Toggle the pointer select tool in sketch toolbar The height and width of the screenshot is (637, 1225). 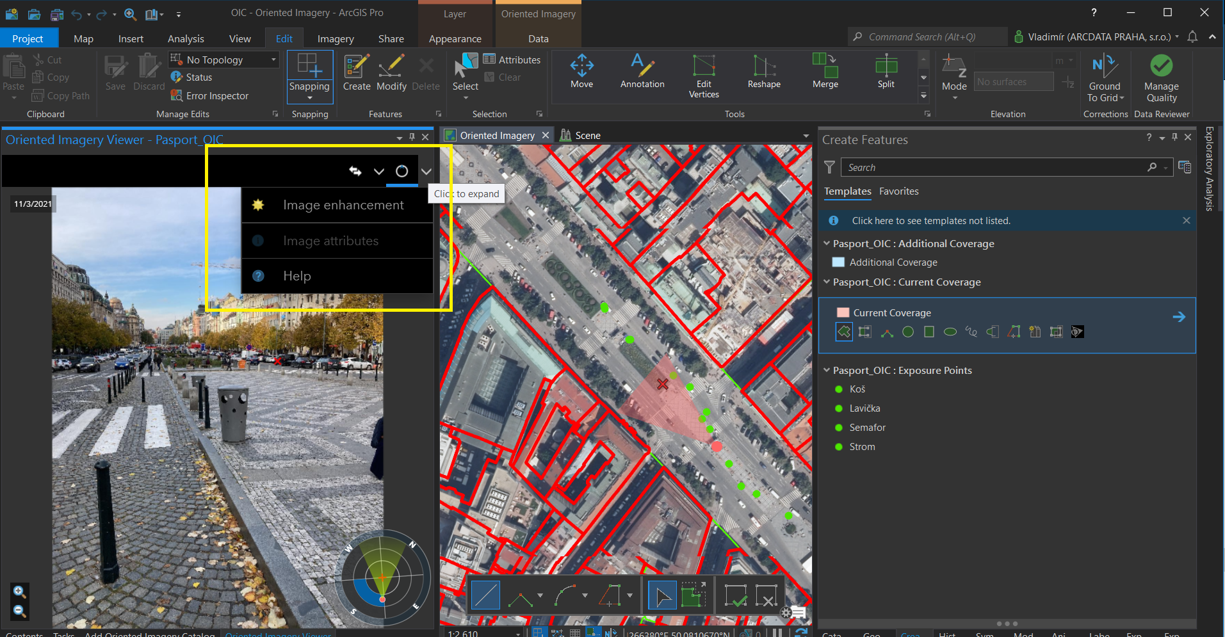click(662, 596)
